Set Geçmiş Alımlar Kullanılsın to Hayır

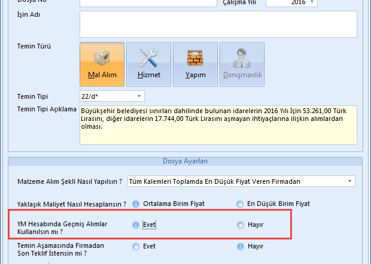tap(241, 225)
